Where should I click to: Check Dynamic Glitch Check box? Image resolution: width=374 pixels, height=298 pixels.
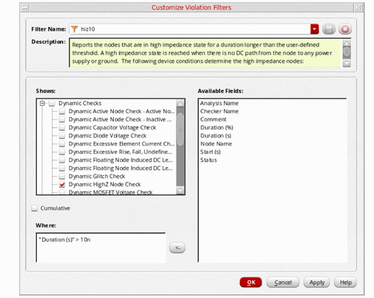[62, 176]
